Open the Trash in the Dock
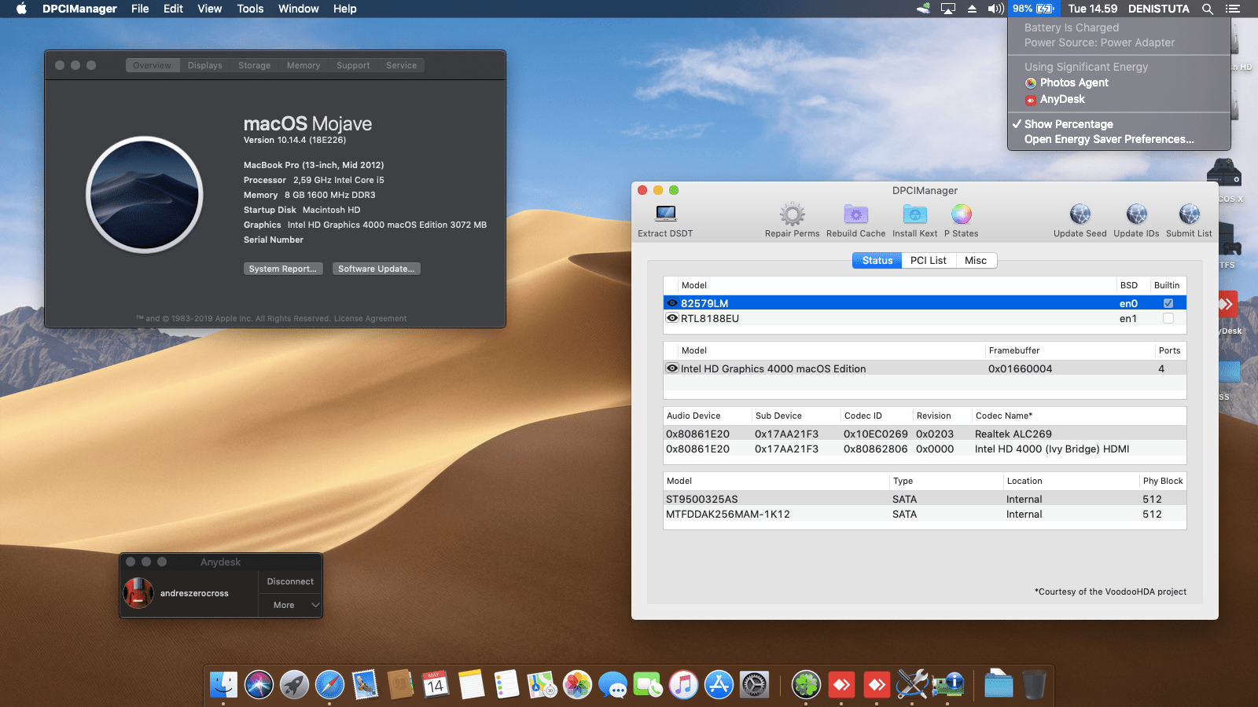1258x707 pixels. tap(1034, 684)
